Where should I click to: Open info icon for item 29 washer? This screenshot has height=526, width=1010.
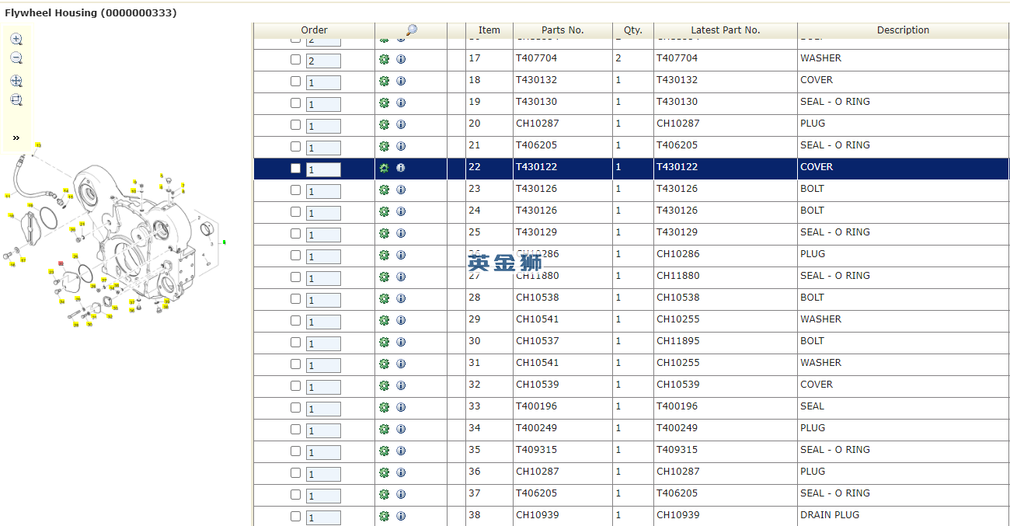point(401,320)
